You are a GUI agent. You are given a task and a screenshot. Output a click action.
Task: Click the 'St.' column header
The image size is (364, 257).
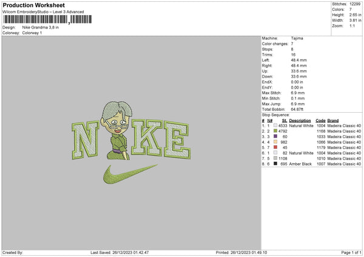(x=285, y=121)
